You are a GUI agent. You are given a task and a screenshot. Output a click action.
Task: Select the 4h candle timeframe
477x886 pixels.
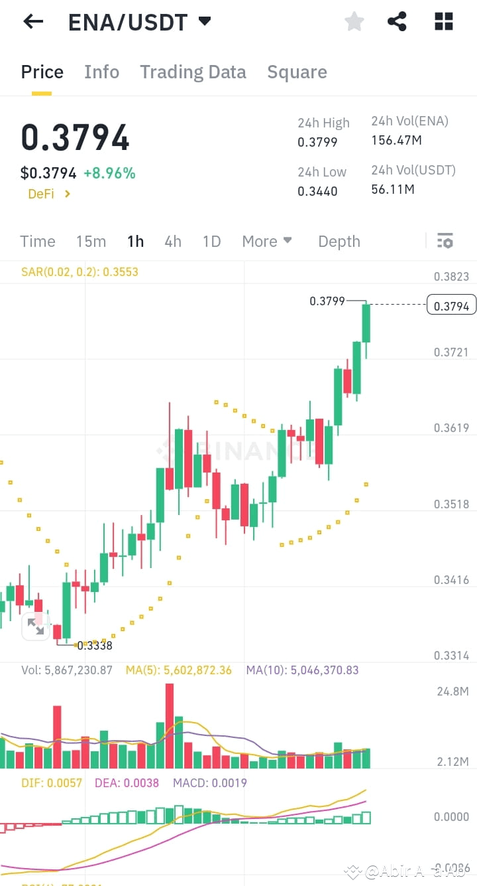pos(172,241)
